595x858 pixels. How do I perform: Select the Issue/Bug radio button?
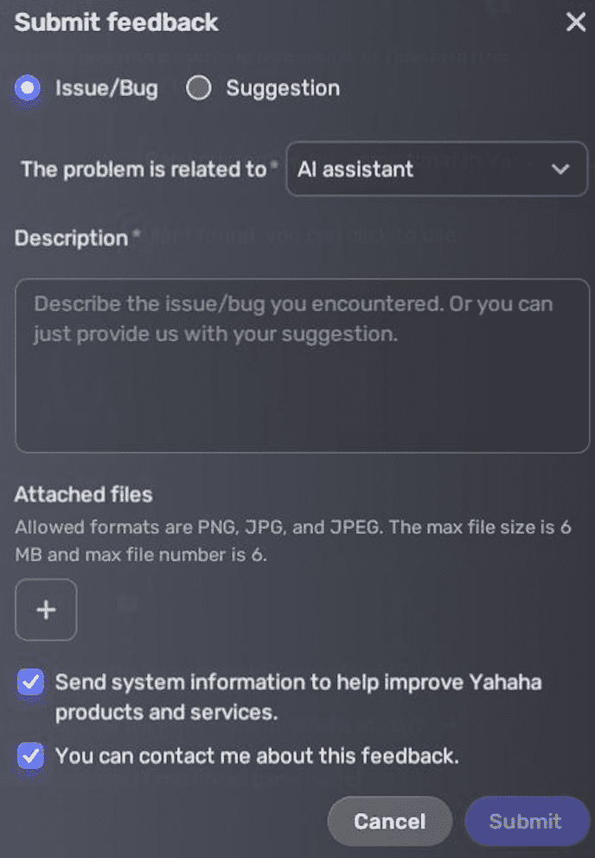[x=29, y=88]
